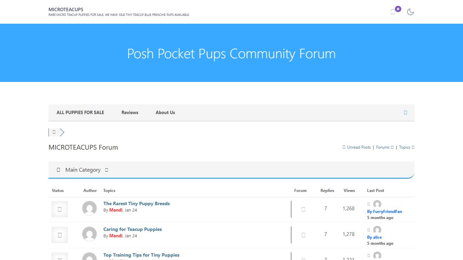Open the shopping cart icon
Image resolution: width=463 pixels, height=260 pixels.
click(x=393, y=12)
